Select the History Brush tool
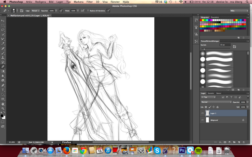 3,62
